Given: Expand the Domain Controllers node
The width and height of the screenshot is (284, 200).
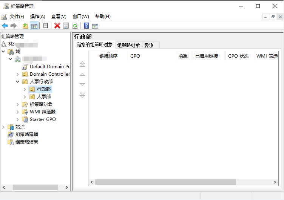Looking at the screenshot, I should click(x=18, y=74).
